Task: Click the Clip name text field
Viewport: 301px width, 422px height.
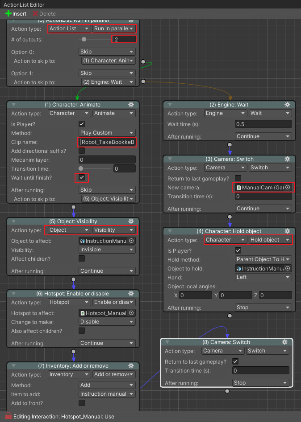Action: point(107,142)
